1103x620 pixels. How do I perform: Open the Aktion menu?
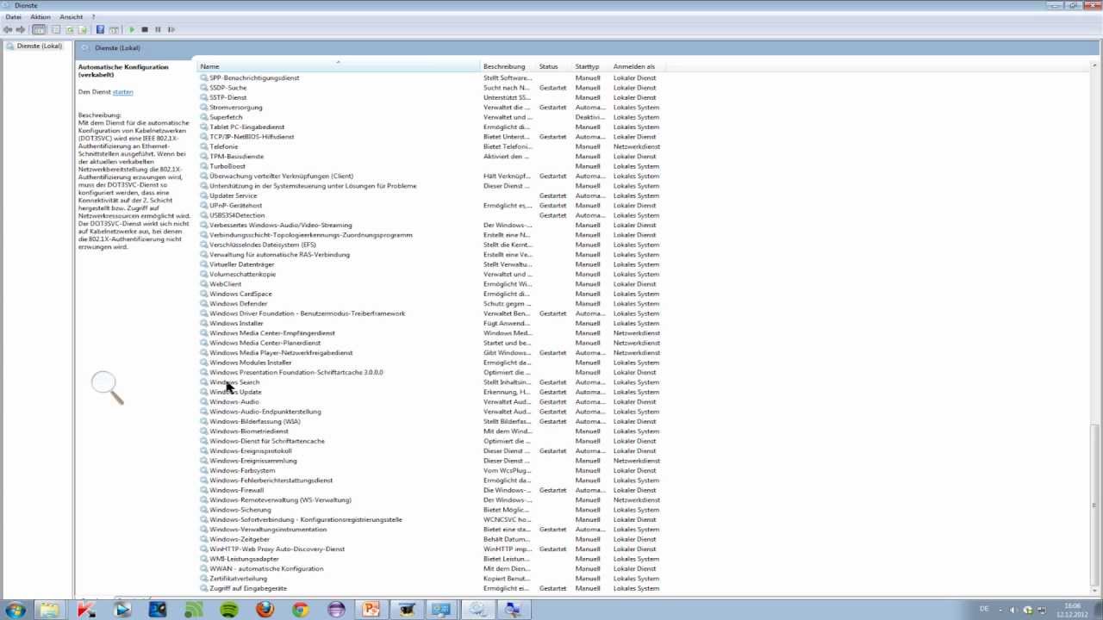41,16
